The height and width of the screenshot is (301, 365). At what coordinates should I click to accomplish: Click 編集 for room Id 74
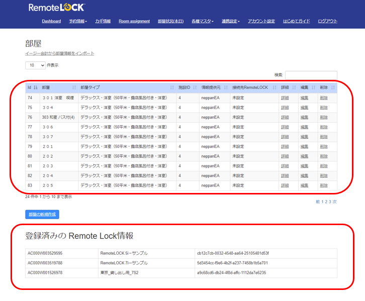(304, 98)
